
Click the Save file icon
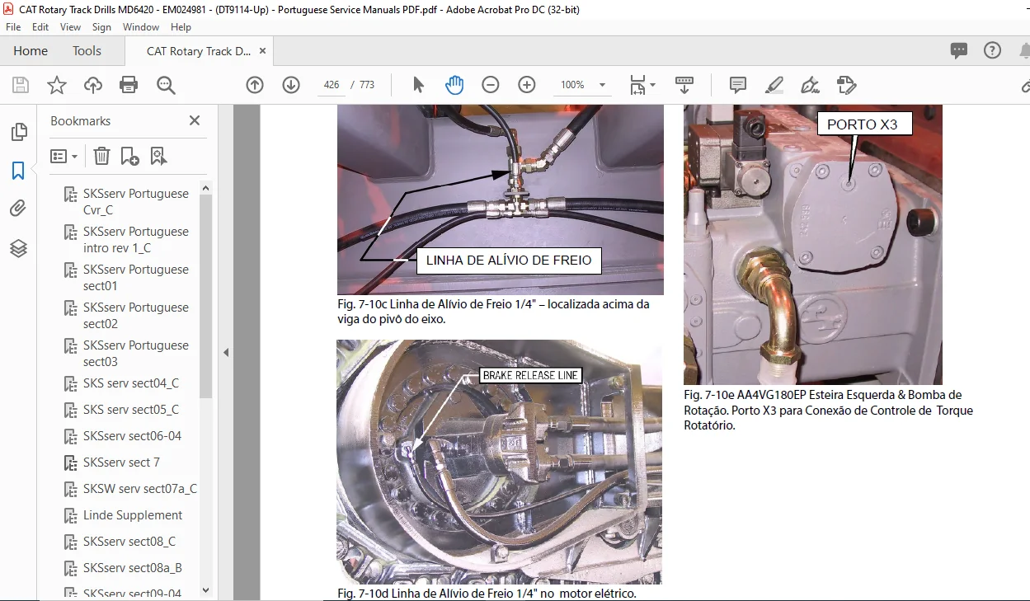(x=21, y=85)
